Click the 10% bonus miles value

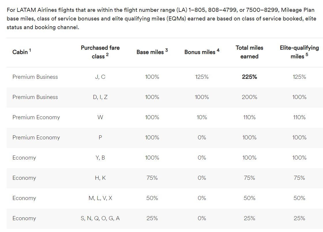[x=202, y=117]
